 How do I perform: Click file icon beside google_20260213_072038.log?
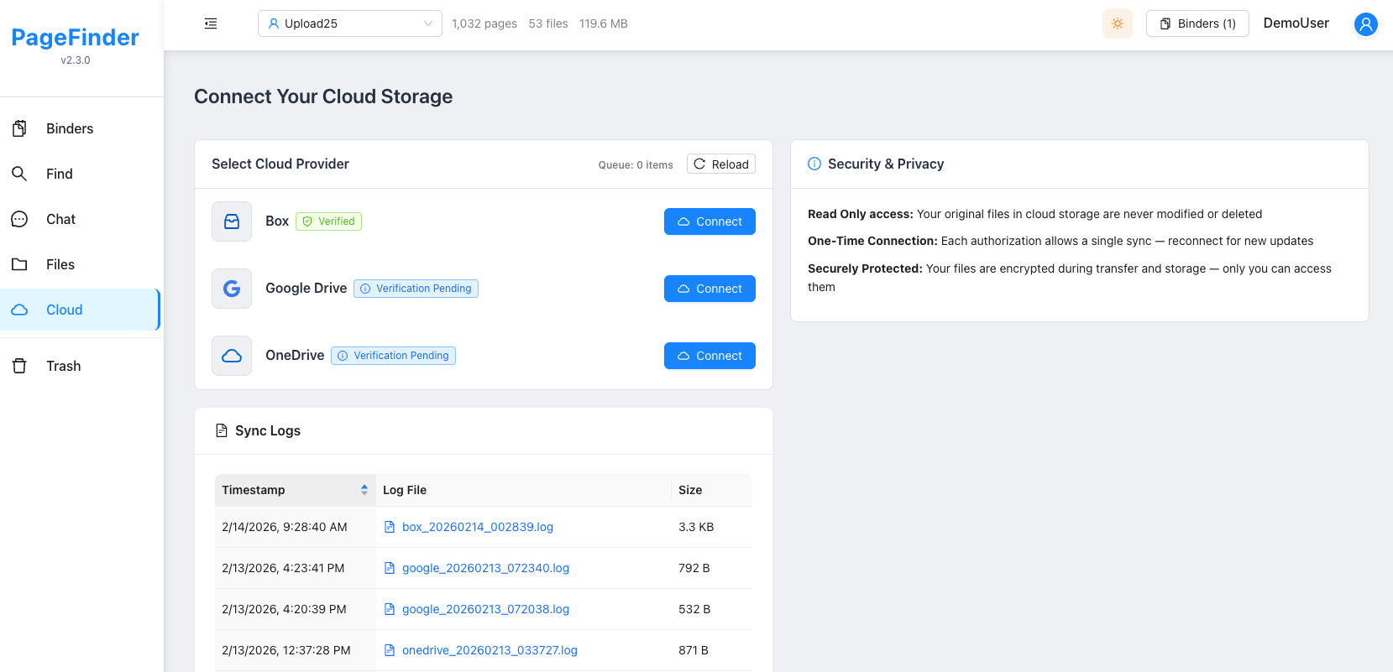point(390,609)
